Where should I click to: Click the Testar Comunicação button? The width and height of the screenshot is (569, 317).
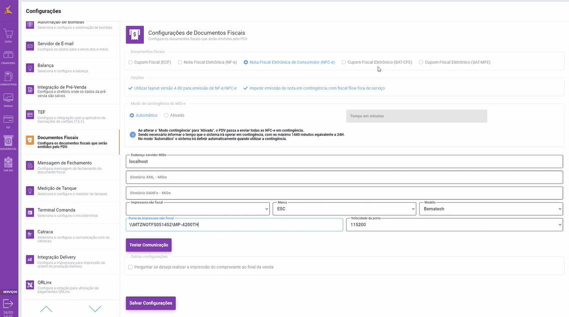(148, 245)
